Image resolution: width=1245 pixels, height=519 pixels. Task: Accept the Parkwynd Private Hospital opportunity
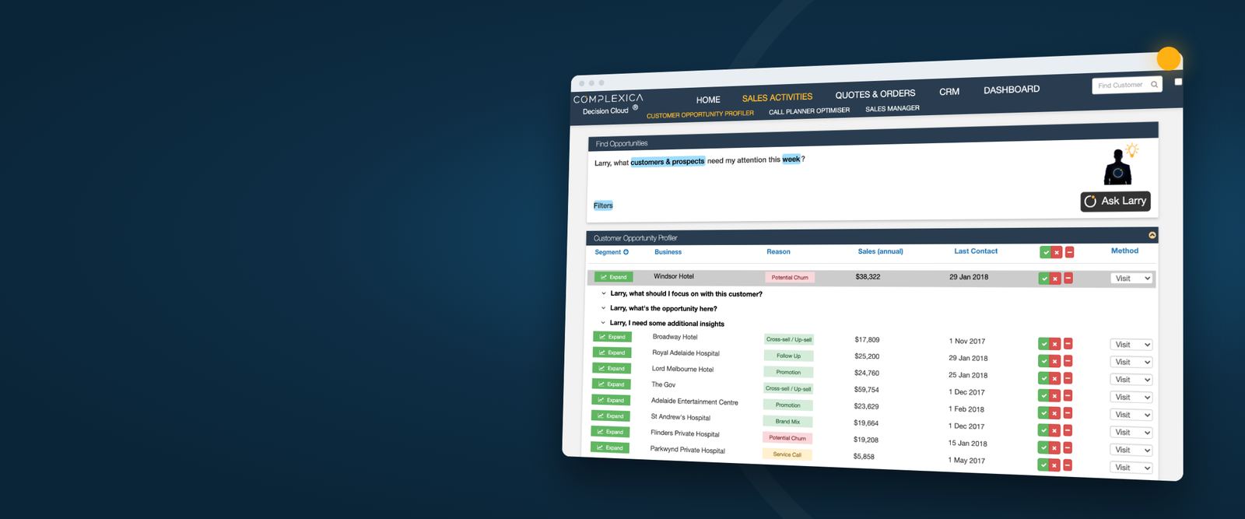(1043, 465)
